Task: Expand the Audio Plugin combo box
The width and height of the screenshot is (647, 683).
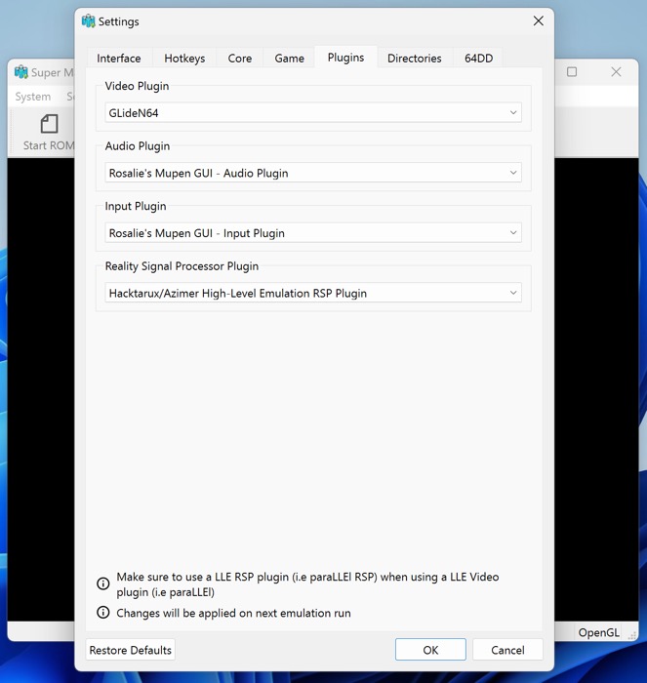Action: pyautogui.click(x=313, y=173)
